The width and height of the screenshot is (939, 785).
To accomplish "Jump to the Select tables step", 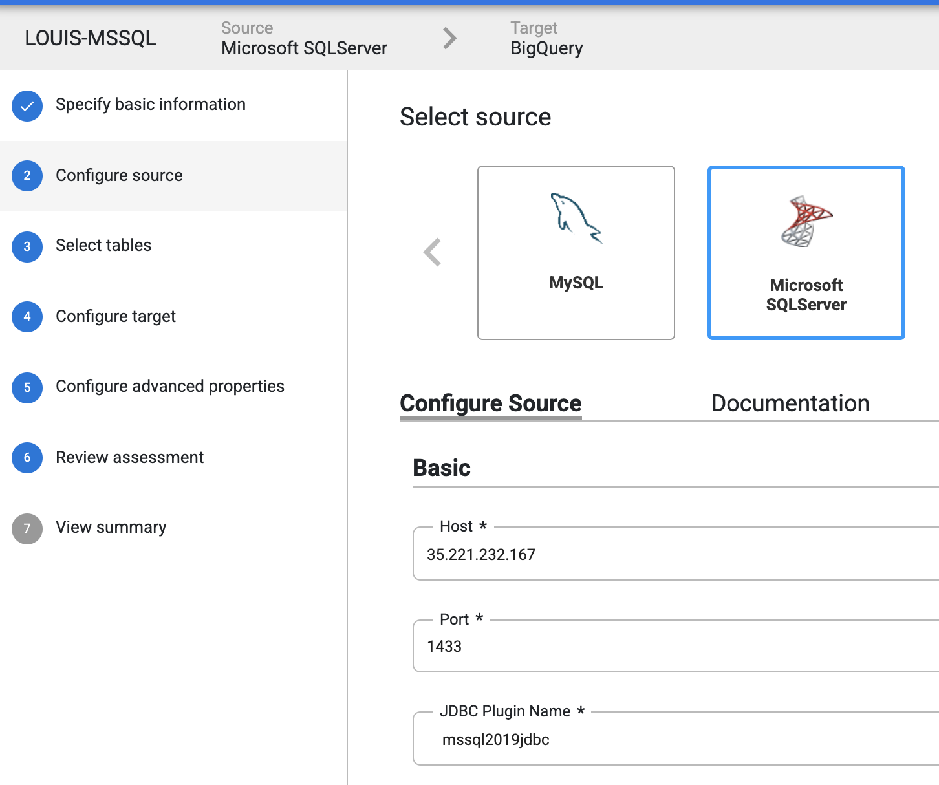I will point(173,246).
